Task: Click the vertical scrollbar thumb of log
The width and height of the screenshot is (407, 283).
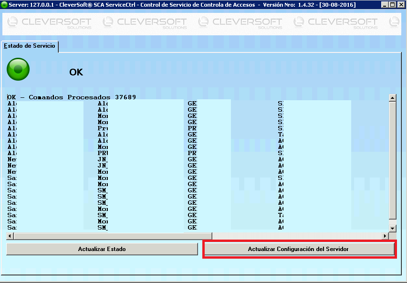Action: click(x=393, y=160)
